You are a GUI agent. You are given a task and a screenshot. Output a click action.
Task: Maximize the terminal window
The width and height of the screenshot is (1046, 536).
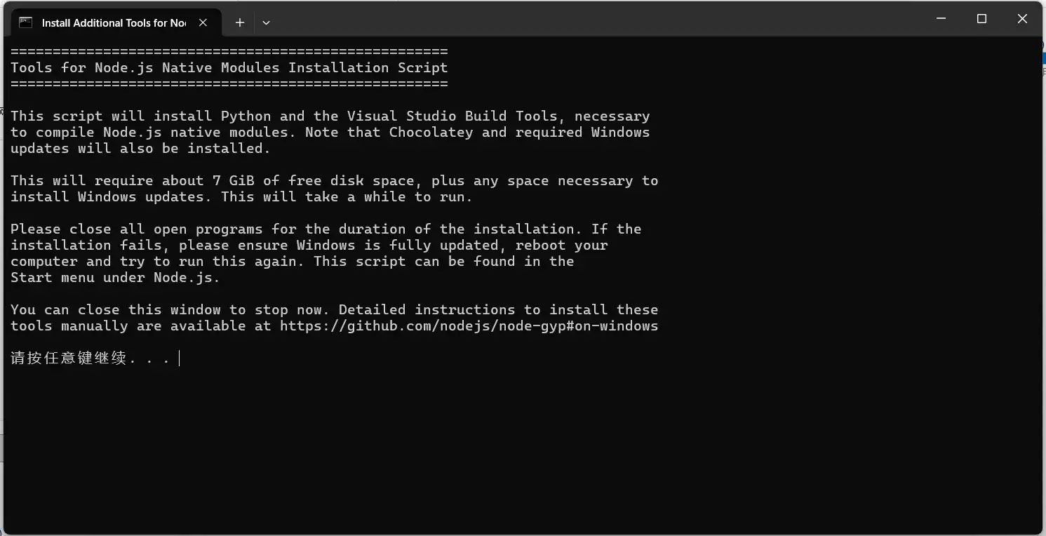pyautogui.click(x=981, y=19)
